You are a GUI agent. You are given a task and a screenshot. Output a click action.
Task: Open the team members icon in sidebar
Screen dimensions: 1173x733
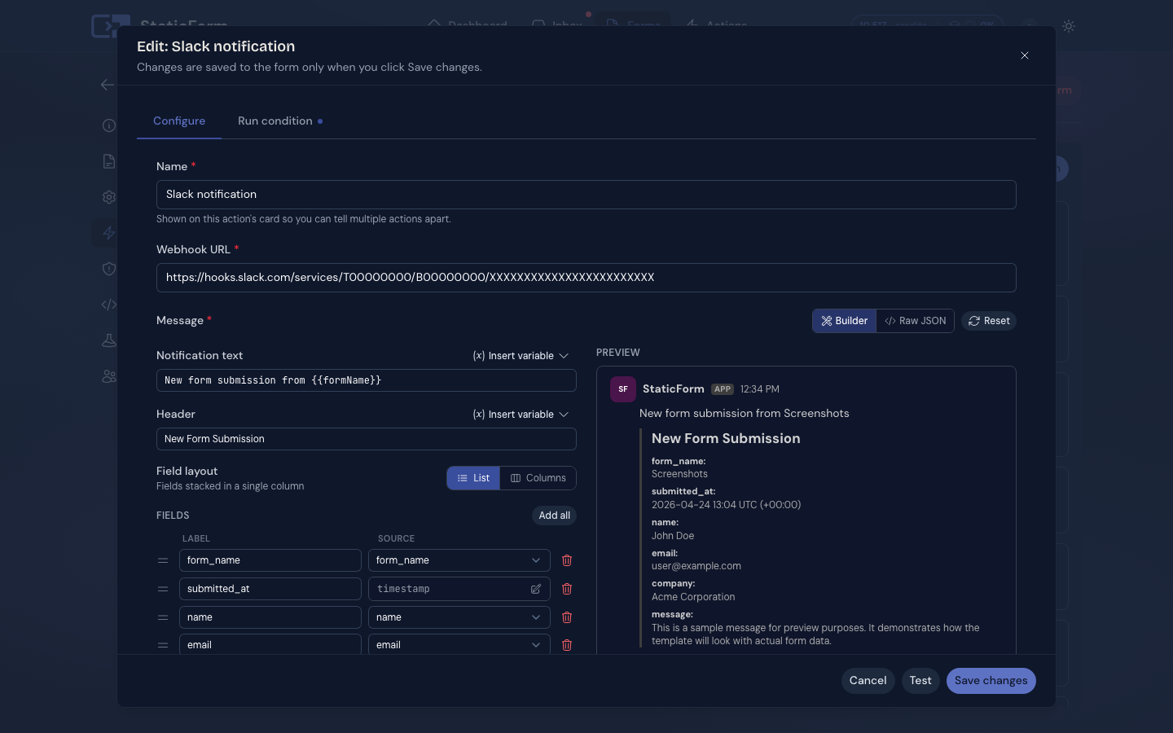tap(109, 376)
